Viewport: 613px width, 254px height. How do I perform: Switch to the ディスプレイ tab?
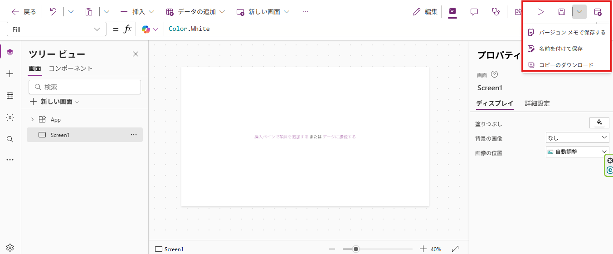click(495, 103)
